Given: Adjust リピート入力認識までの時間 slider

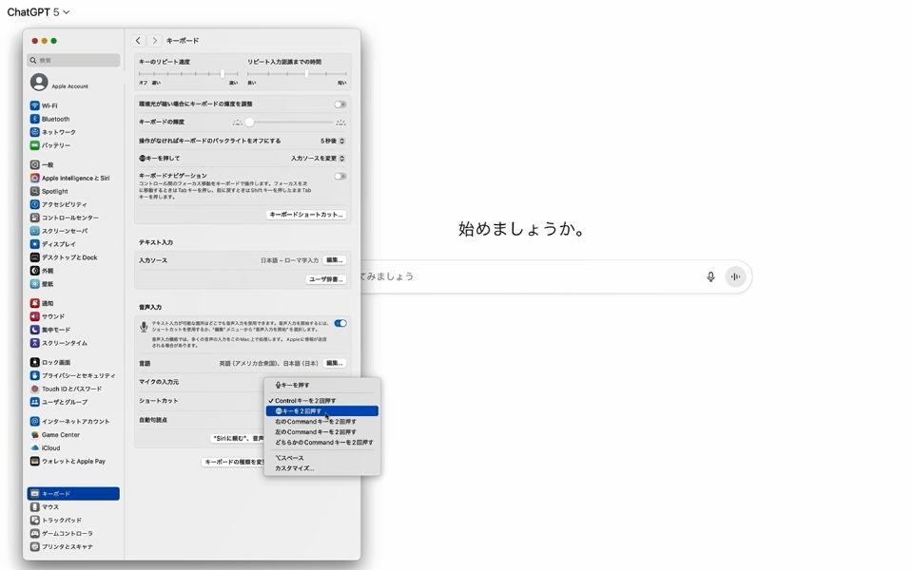Looking at the screenshot, I should [x=297, y=74].
